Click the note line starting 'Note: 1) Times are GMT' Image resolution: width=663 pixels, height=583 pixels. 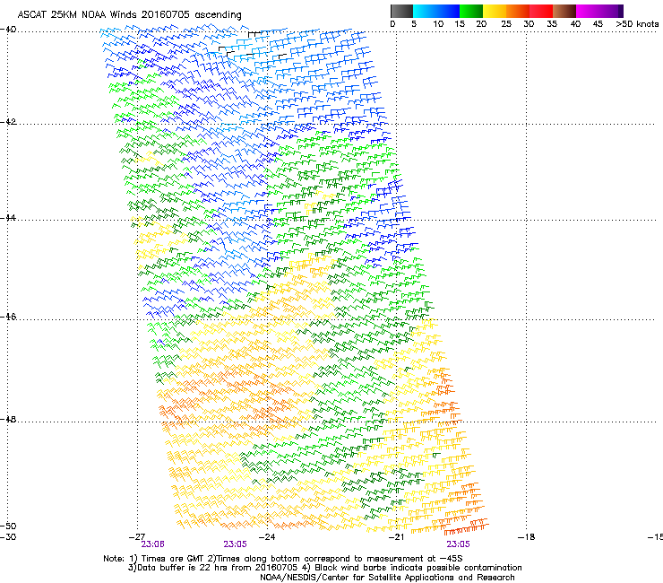pos(283,559)
